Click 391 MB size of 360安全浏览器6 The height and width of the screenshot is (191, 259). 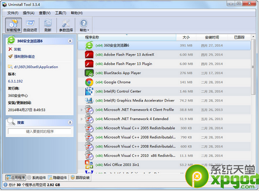point(186,45)
